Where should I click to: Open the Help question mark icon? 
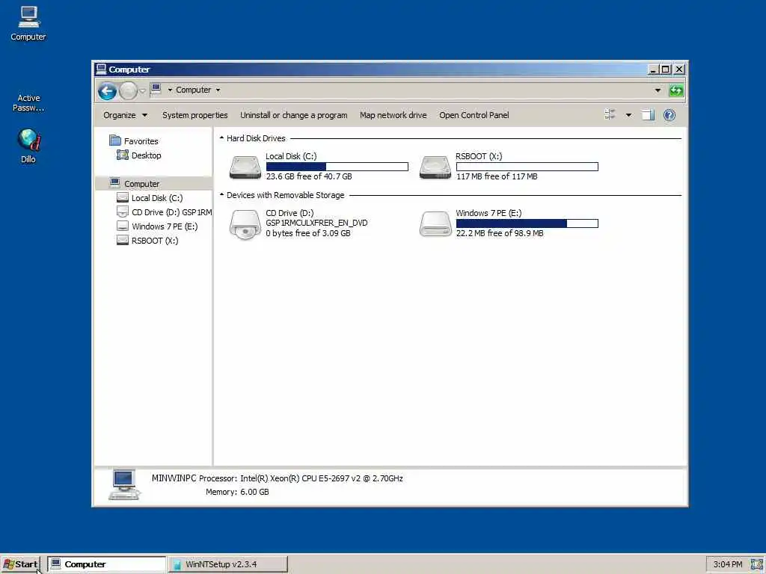point(670,115)
